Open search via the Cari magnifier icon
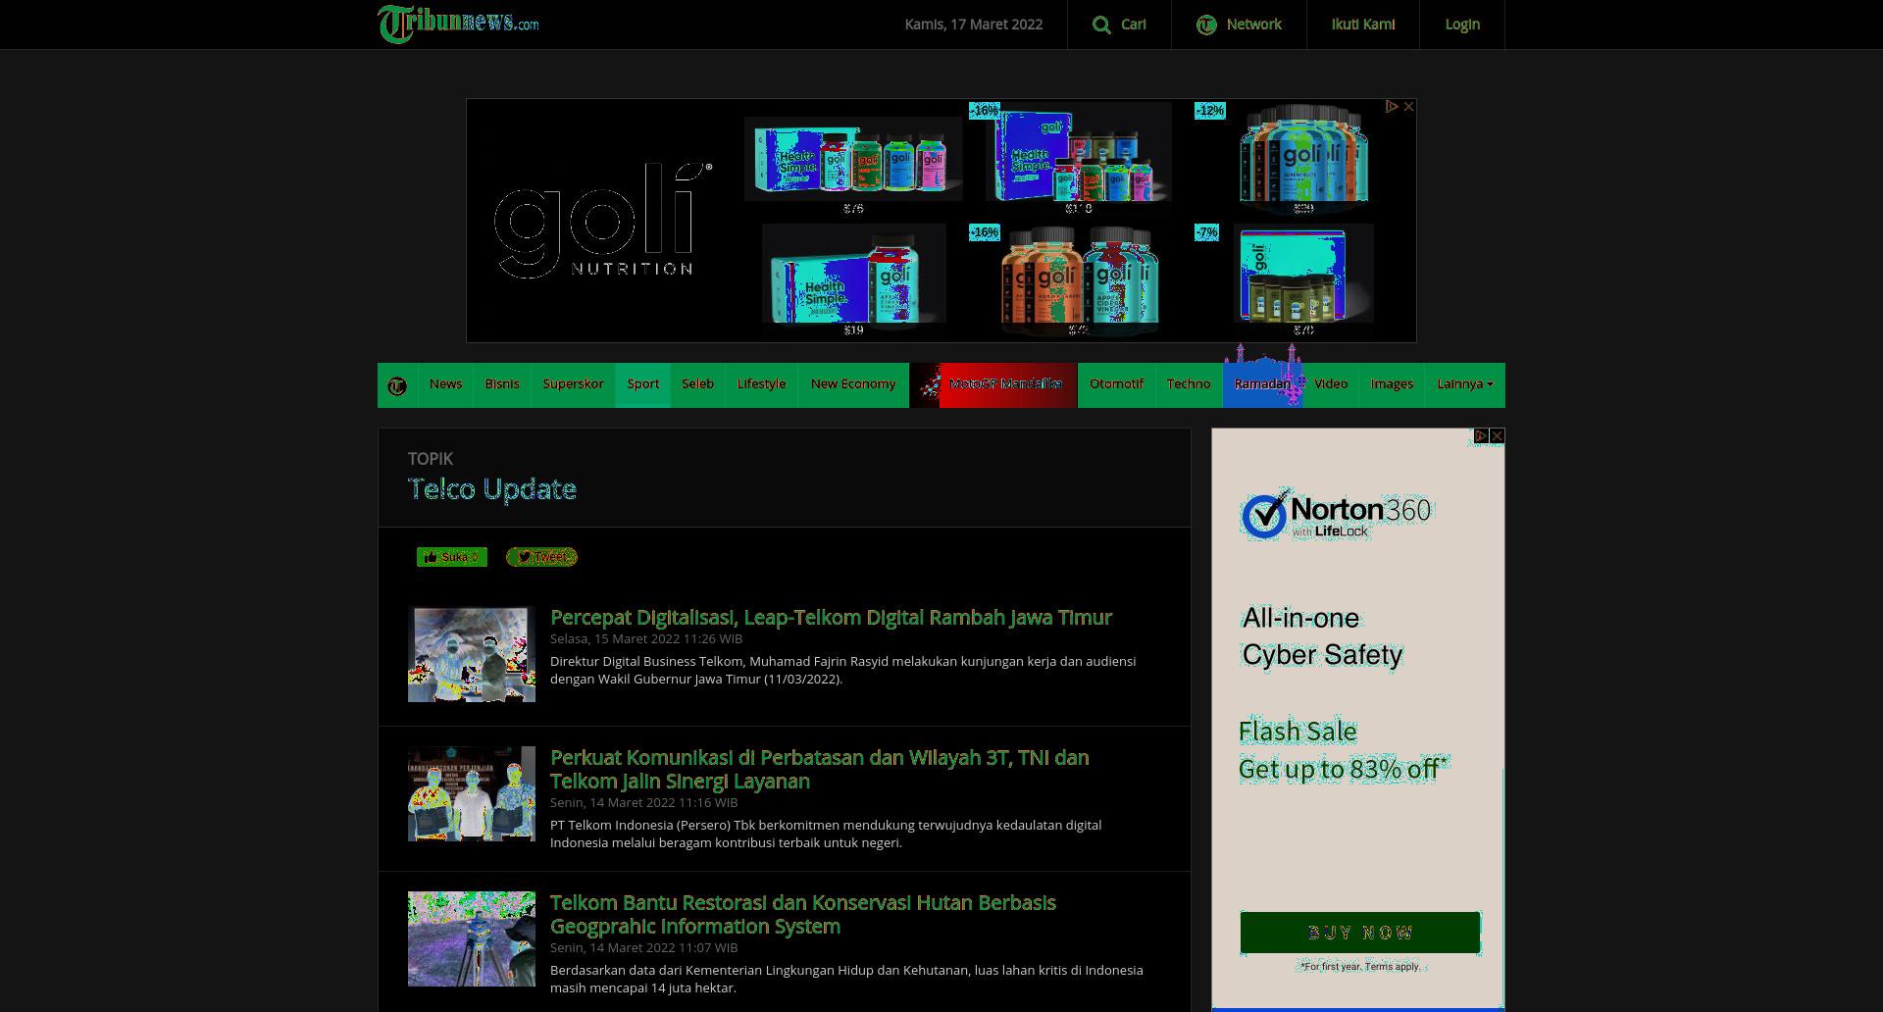The height and width of the screenshot is (1012, 1883). tap(1101, 25)
